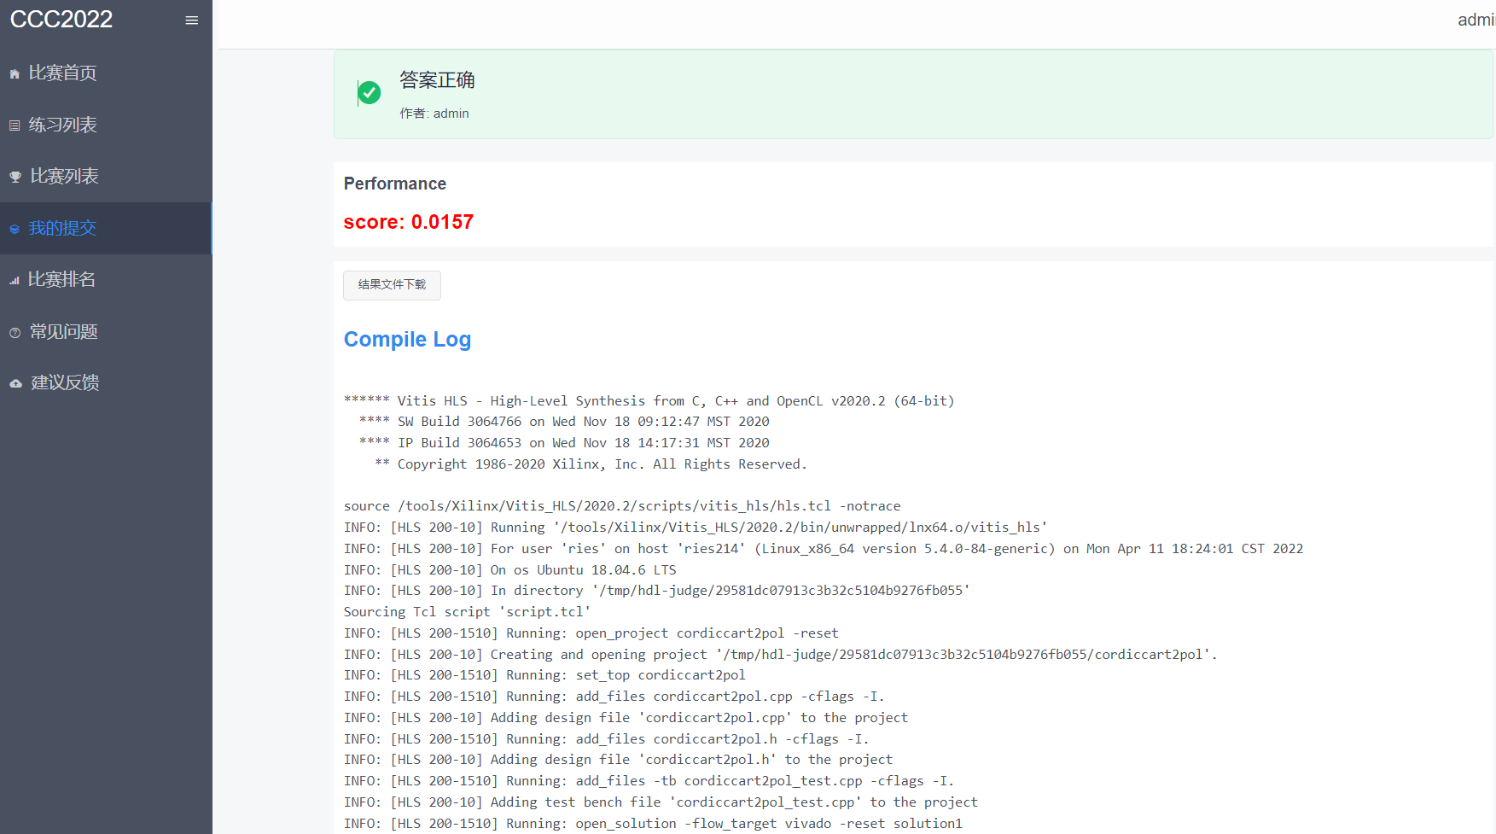Click the author line 作者: admin

[x=434, y=114]
